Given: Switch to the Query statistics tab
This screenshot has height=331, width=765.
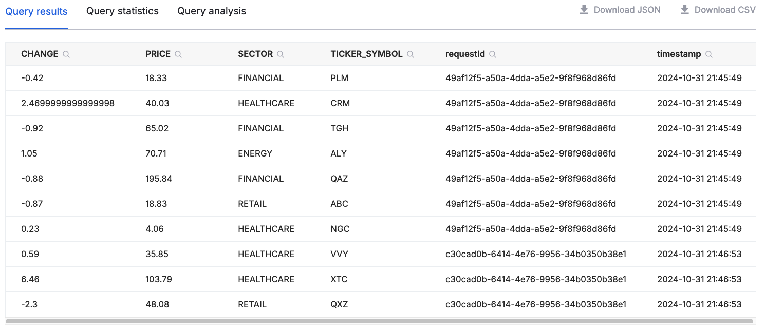Looking at the screenshot, I should point(122,11).
